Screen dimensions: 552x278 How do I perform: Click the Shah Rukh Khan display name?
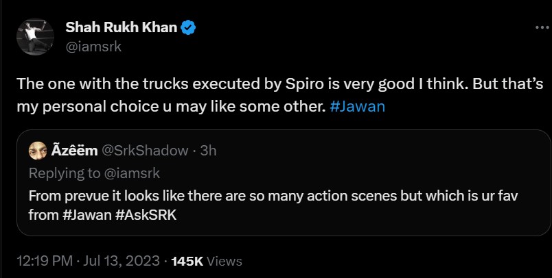122,27
